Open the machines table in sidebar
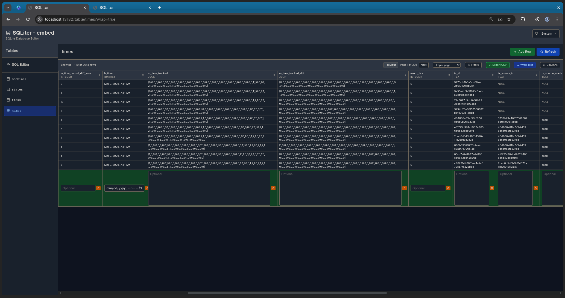Viewport: 565px width, 298px height. [x=19, y=79]
